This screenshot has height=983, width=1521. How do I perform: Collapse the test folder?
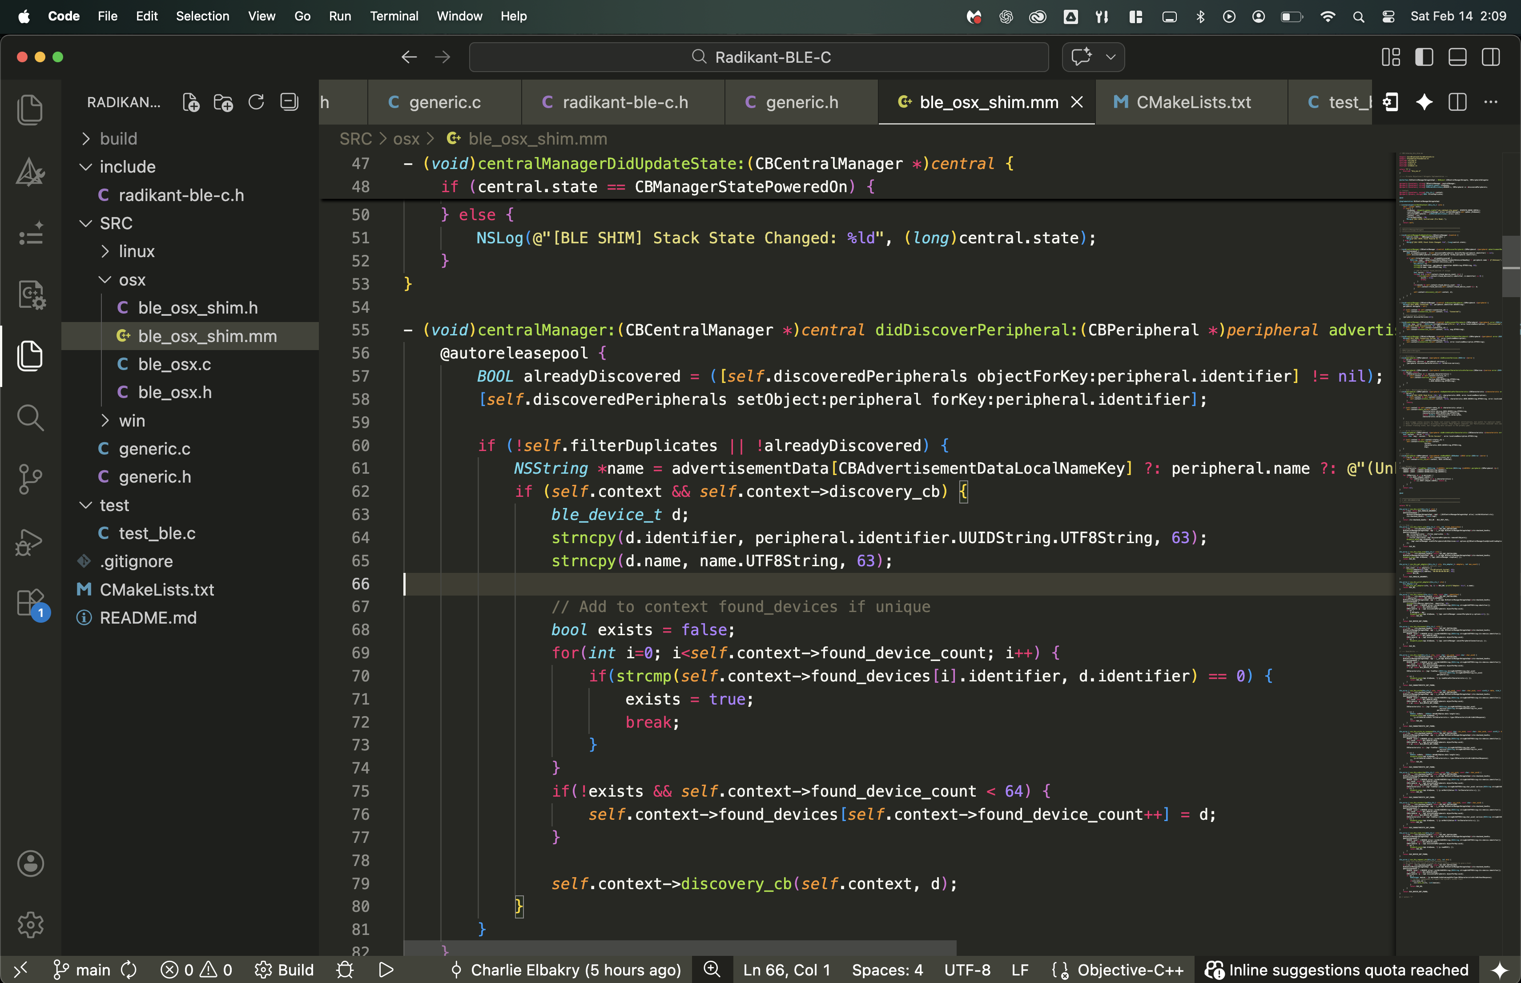click(190, 505)
